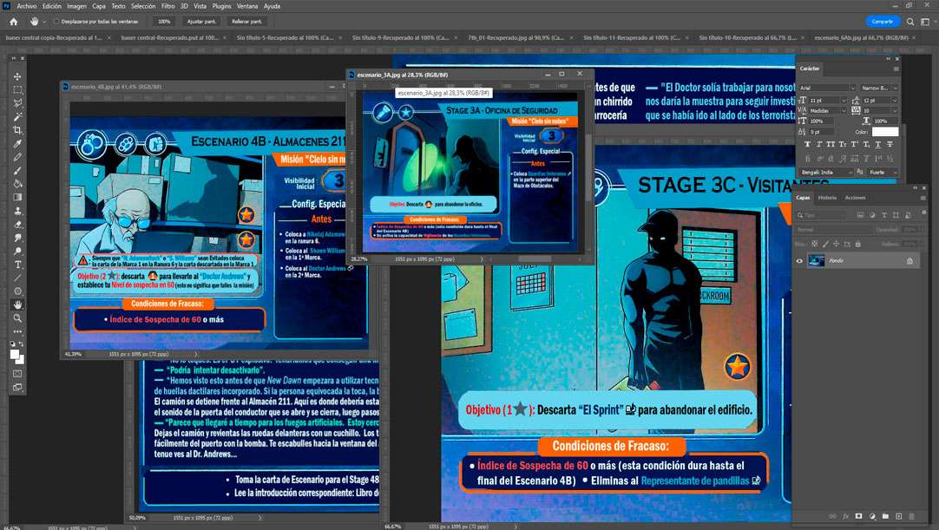The height and width of the screenshot is (530, 939).
Task: Add a layer mask in Capas panel
Action: coord(859,516)
